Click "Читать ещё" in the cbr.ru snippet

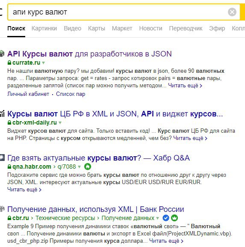(166, 241)
